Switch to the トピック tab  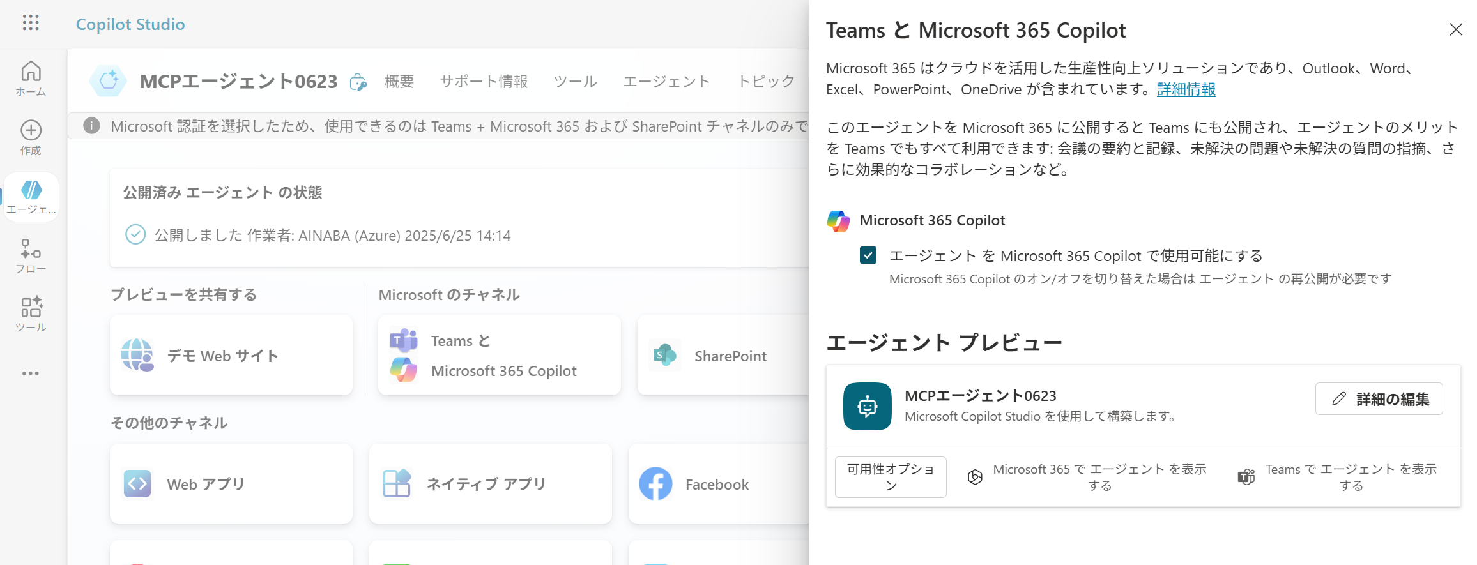pyautogui.click(x=766, y=81)
